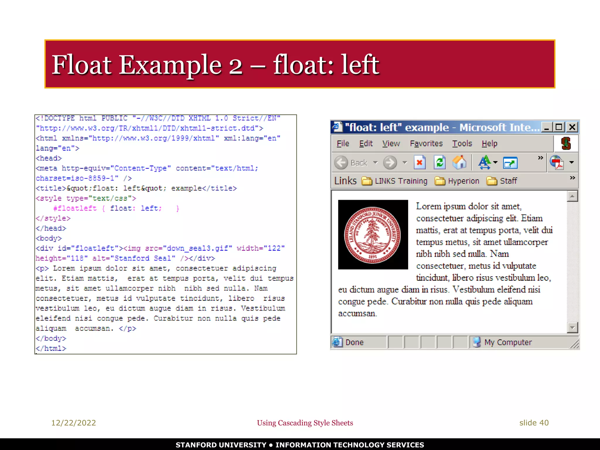The width and height of the screenshot is (600, 450).
Task: Click the scrollbar down arrow in the browser
Action: 572,327
